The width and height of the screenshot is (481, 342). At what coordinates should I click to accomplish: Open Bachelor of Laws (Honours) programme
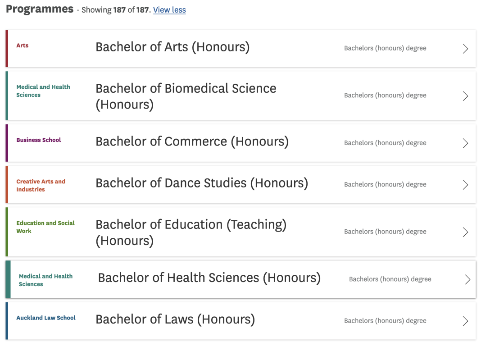(175, 319)
